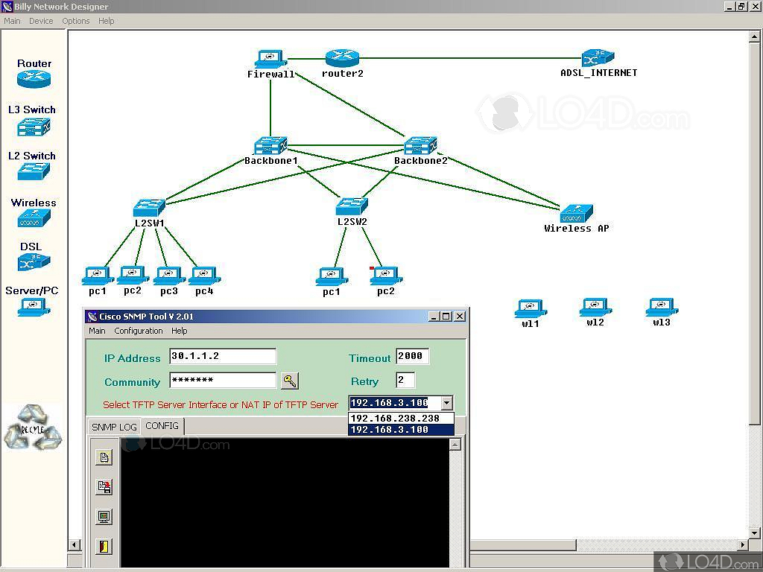The height and width of the screenshot is (572, 763).
Task: Open the Main menu in Cisco SNMP Tool
Action: click(x=97, y=331)
